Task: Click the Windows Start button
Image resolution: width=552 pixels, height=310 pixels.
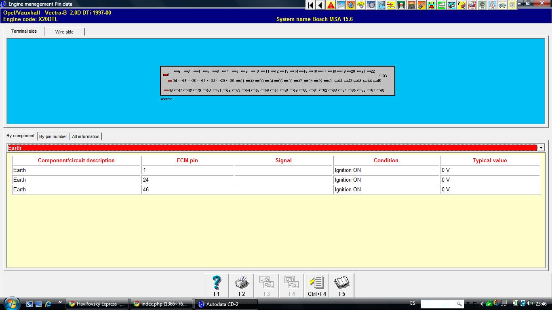Action: (11, 303)
